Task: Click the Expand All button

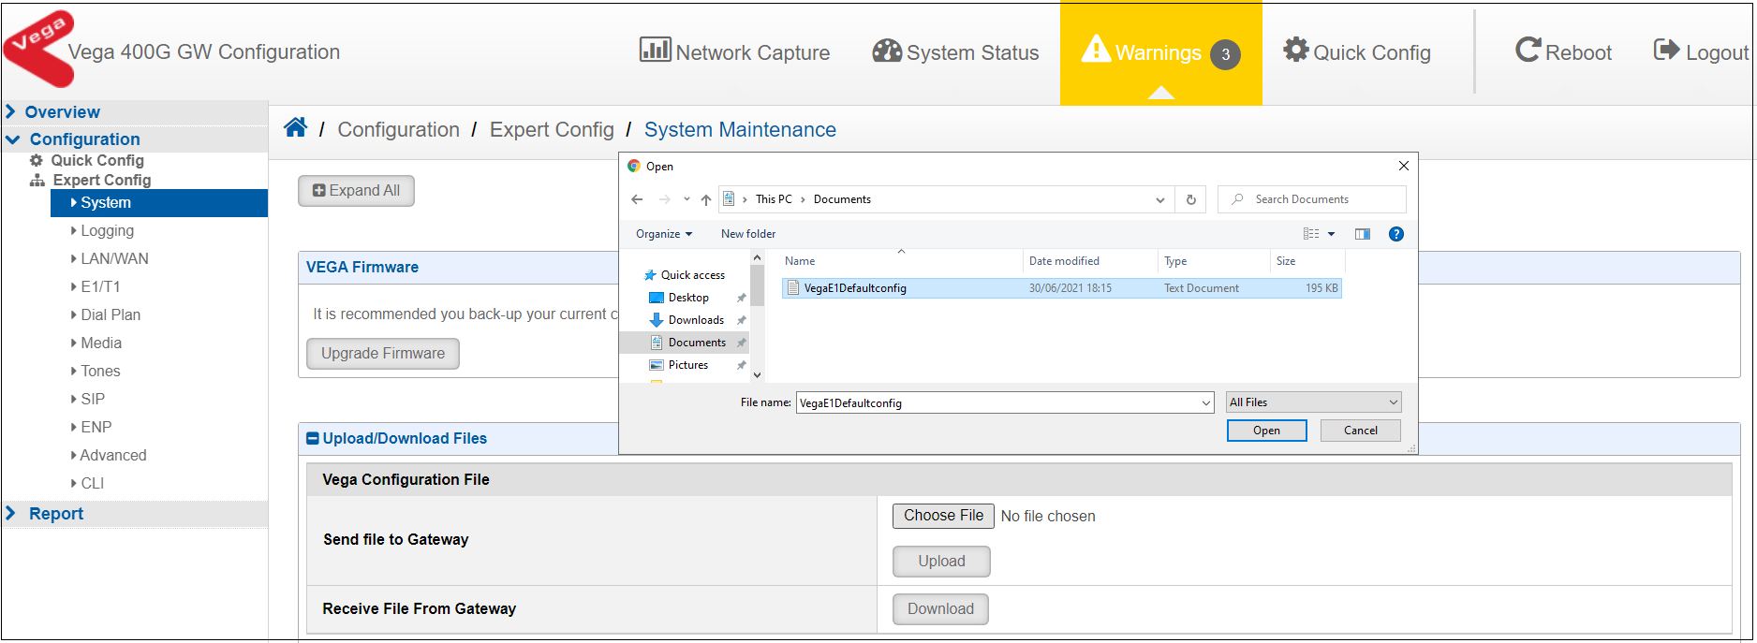Action: point(356,191)
